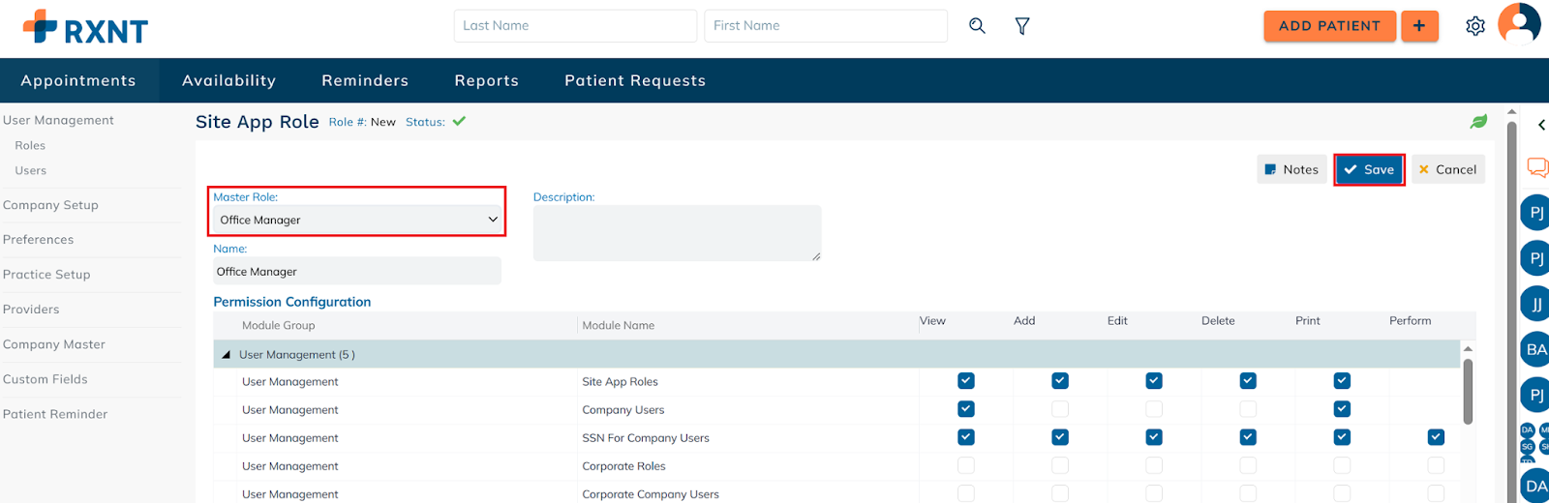The height and width of the screenshot is (503, 1549).
Task: Click the Cancel button
Action: (x=1447, y=169)
